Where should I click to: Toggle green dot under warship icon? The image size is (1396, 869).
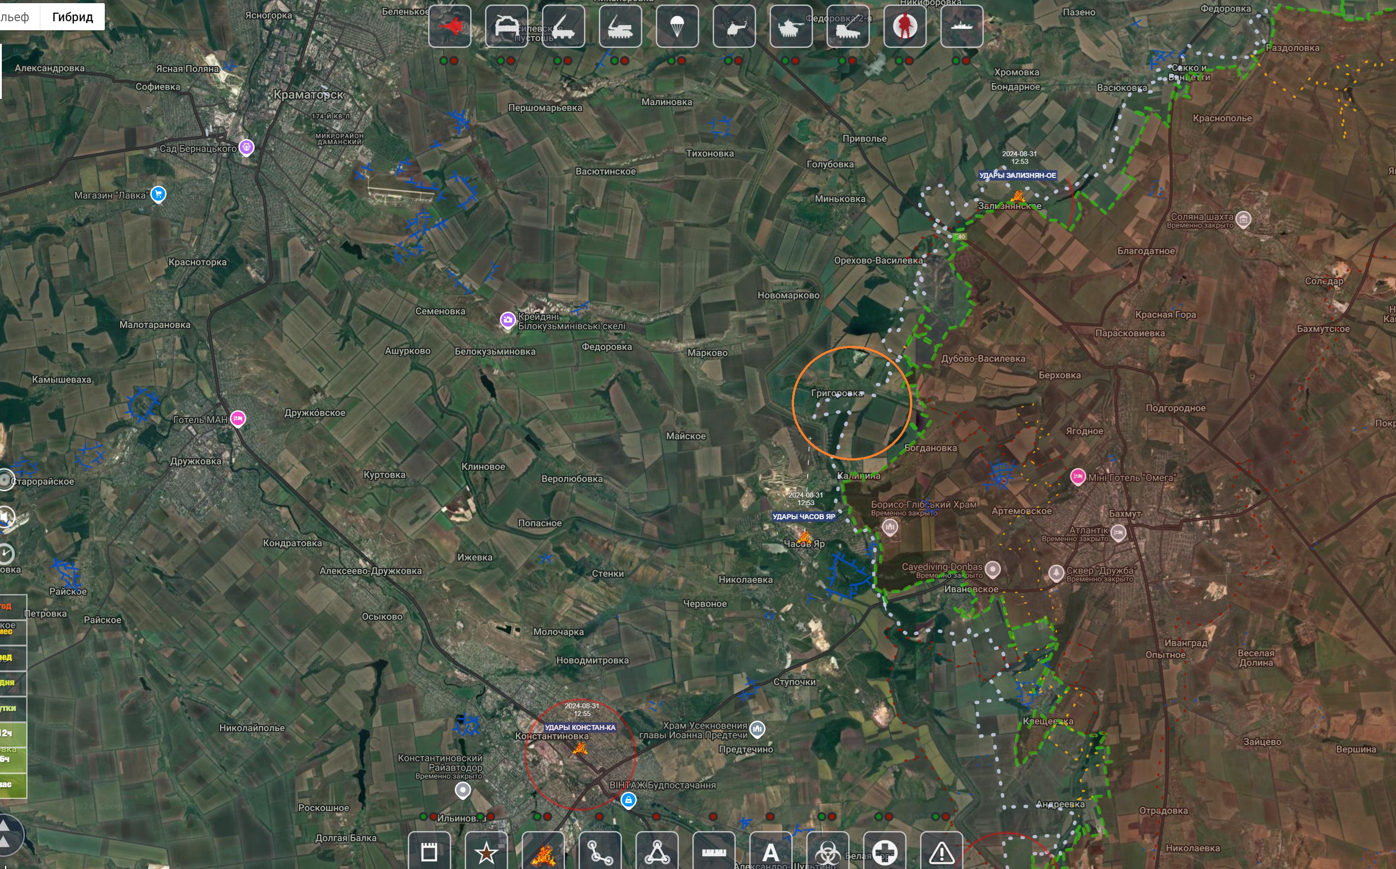955,60
